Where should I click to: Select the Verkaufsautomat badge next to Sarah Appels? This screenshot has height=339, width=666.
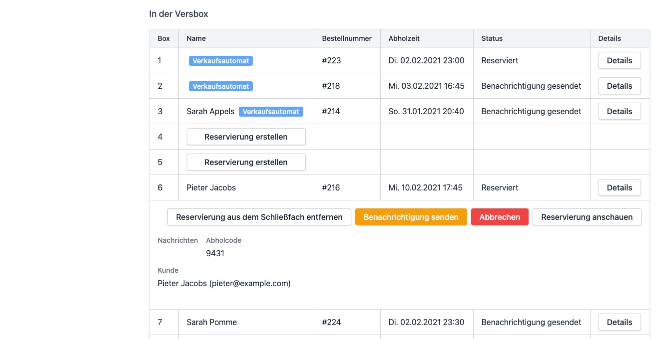271,112
